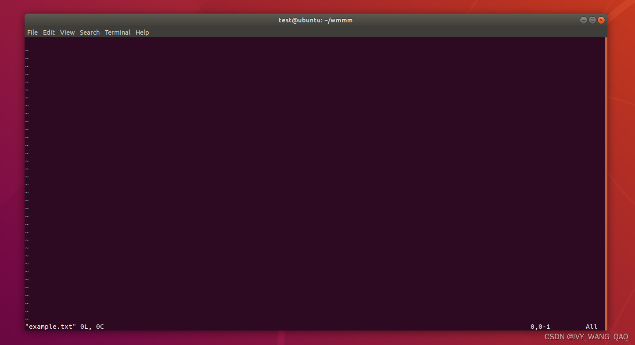The image size is (635, 345).
Task: Open the Terminal menu
Action: tap(117, 32)
